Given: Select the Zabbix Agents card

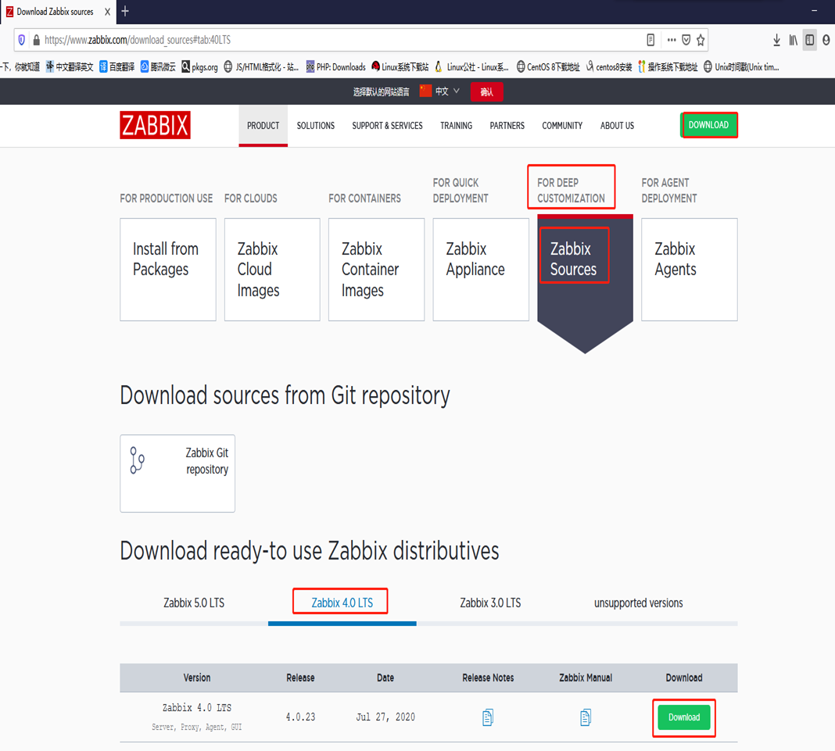Looking at the screenshot, I should tap(690, 270).
